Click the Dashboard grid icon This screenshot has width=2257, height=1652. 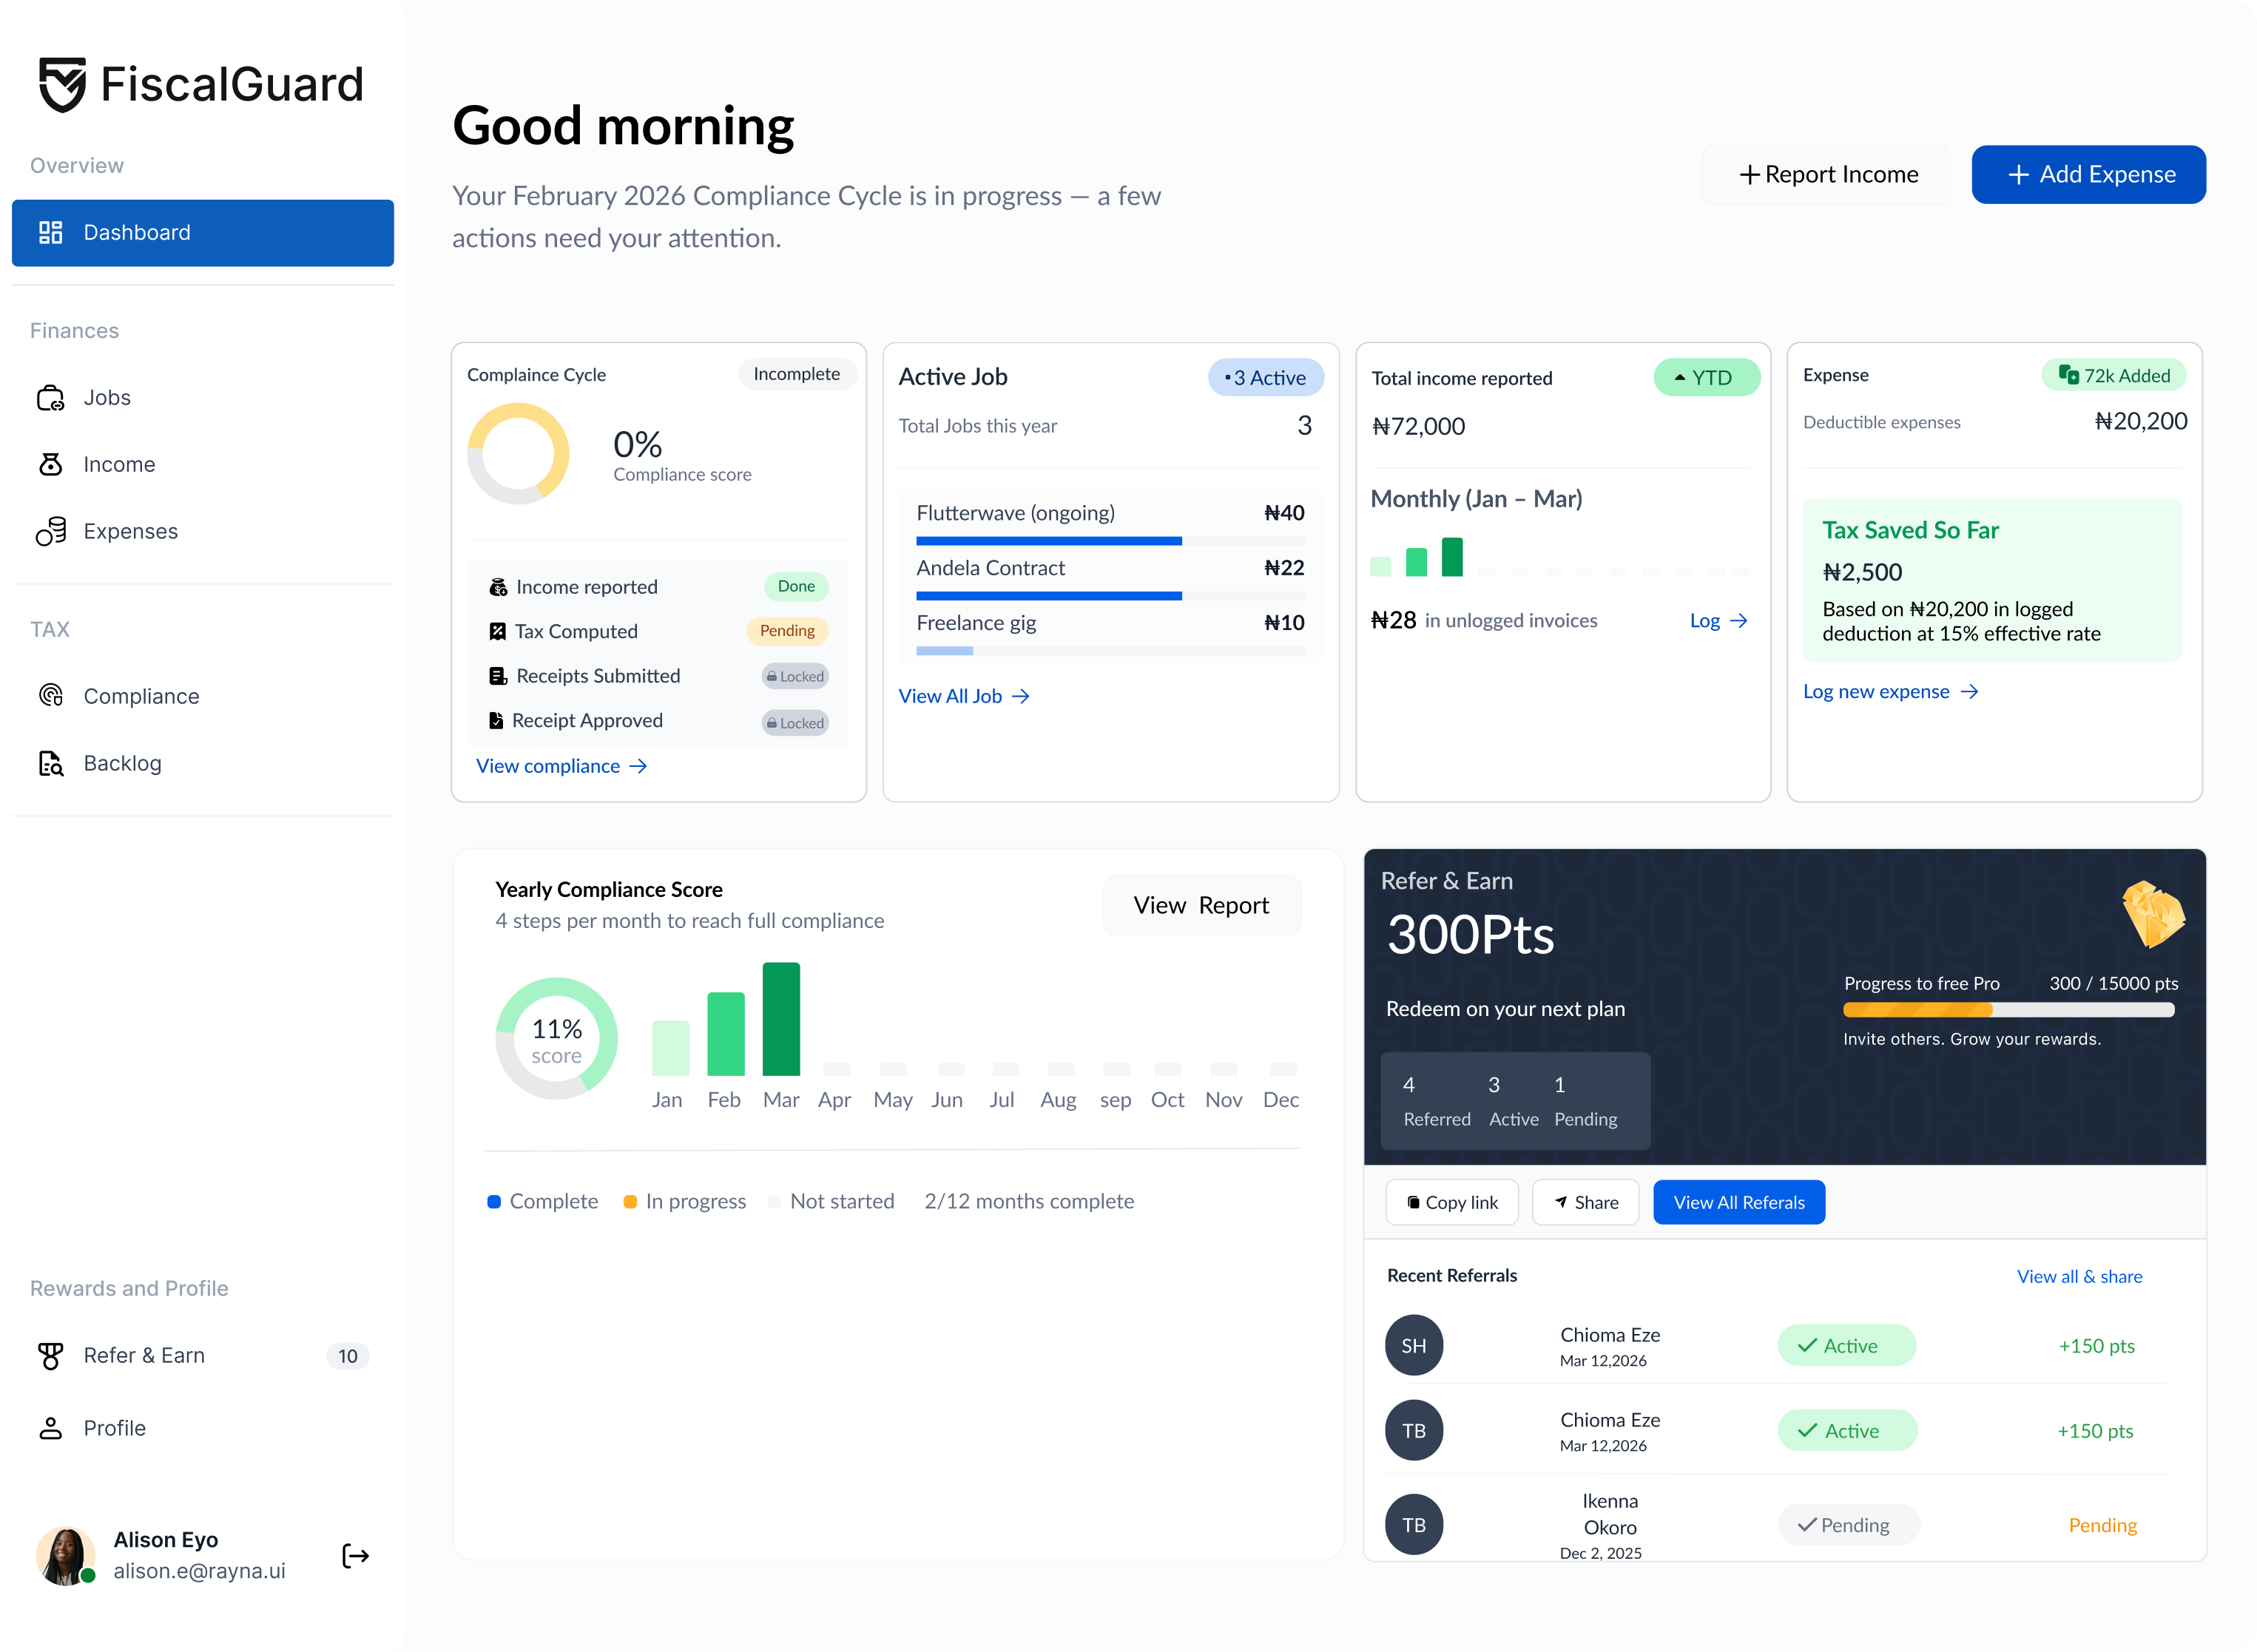tap(50, 233)
